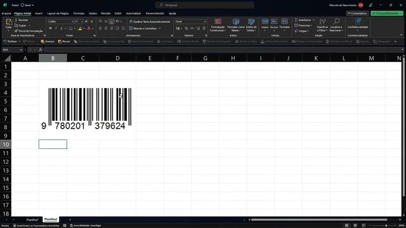The height and width of the screenshot is (228, 406).
Task: Click AutoSoma sigma button
Action: point(303,20)
